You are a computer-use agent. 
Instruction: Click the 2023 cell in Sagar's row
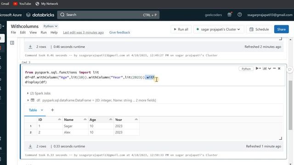coord(126,126)
